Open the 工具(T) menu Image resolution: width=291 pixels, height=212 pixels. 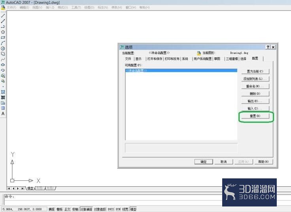click(76, 8)
